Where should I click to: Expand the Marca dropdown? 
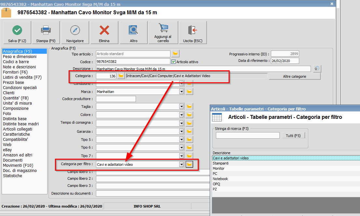click(182, 92)
